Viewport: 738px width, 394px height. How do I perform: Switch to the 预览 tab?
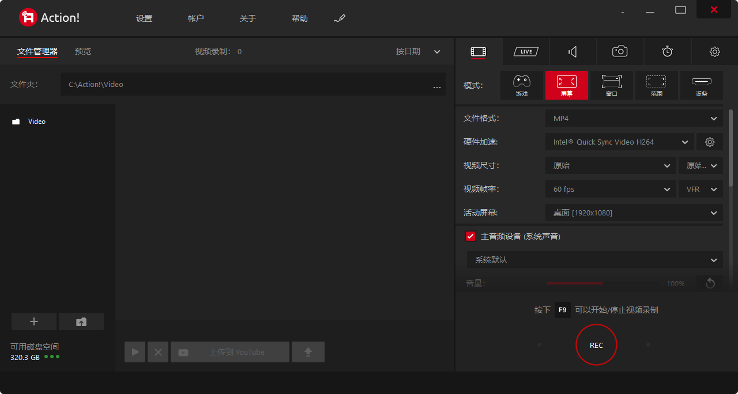(x=82, y=51)
